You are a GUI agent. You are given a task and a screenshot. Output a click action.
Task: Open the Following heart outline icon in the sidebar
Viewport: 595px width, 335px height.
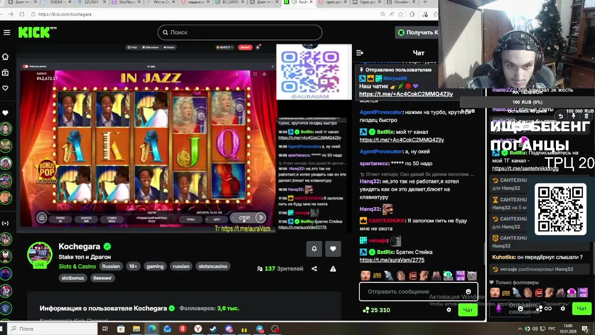[5, 88]
